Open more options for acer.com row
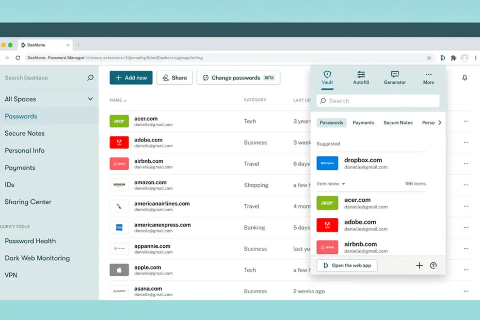The height and width of the screenshot is (320, 480). pyautogui.click(x=466, y=121)
